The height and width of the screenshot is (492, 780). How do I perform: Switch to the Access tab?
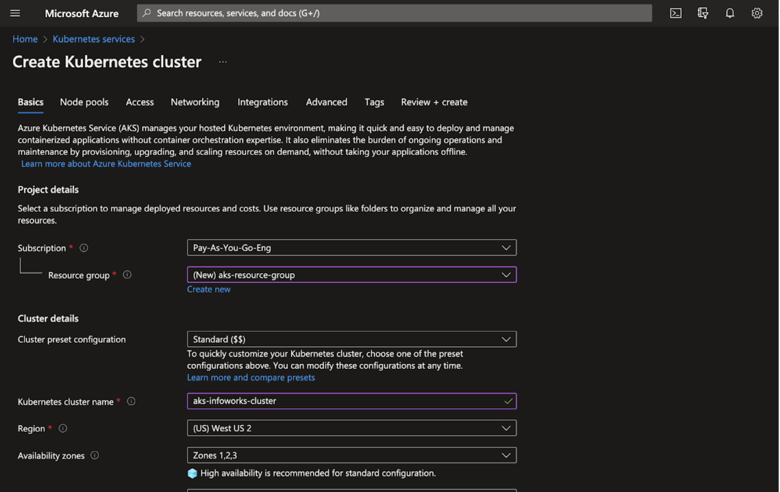coord(140,102)
